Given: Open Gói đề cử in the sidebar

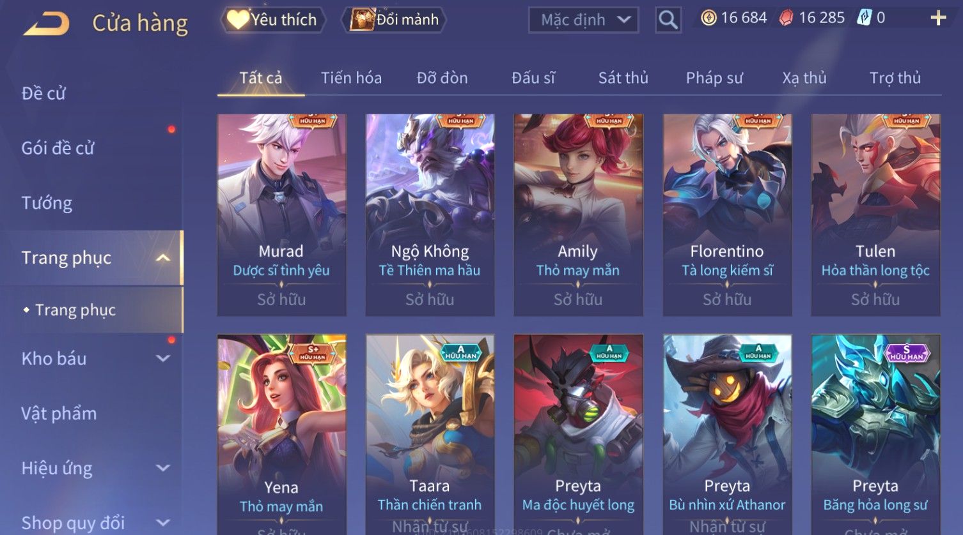Looking at the screenshot, I should click(x=58, y=148).
